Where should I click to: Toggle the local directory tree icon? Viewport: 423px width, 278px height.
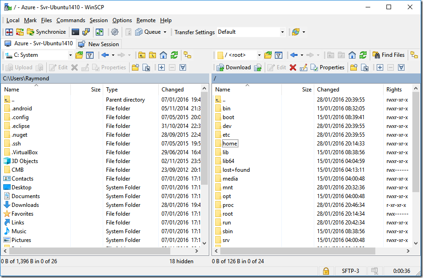point(187,55)
